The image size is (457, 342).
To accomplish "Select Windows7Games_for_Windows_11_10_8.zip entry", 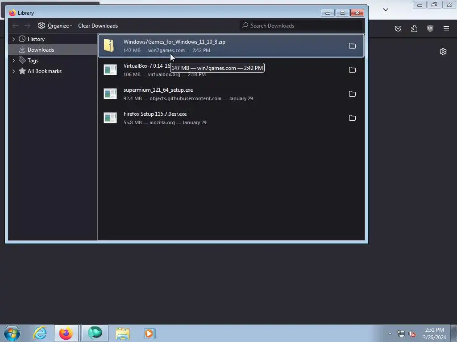I will [231, 46].
